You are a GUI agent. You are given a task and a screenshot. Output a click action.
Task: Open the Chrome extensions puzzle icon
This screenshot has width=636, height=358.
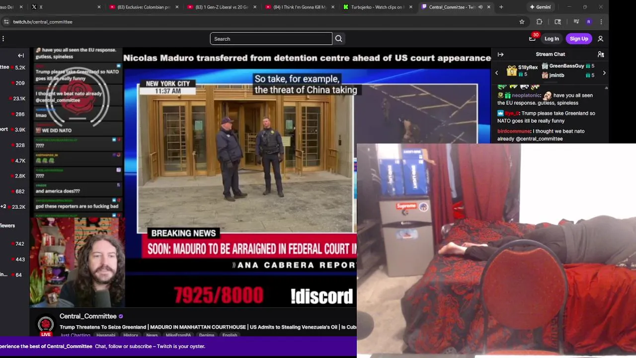point(539,22)
